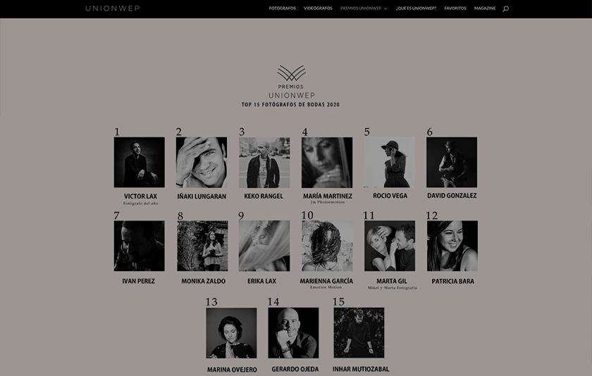Open Marta Gil's couple portrait
Screen dimensions: 592x376
(x=390, y=246)
